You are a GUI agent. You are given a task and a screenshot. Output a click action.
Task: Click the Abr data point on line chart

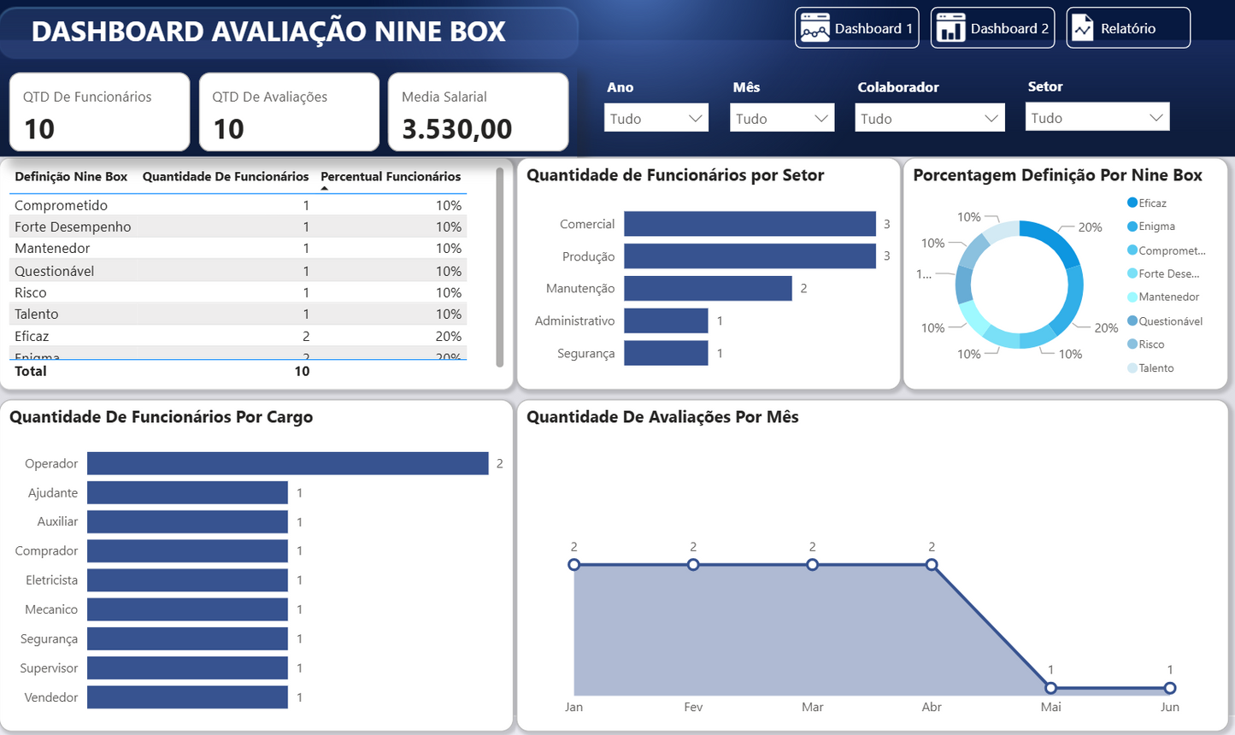tap(931, 564)
